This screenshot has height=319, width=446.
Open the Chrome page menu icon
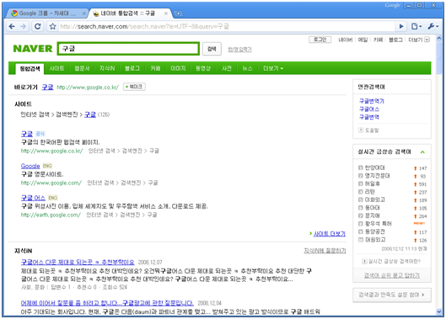[416, 26]
